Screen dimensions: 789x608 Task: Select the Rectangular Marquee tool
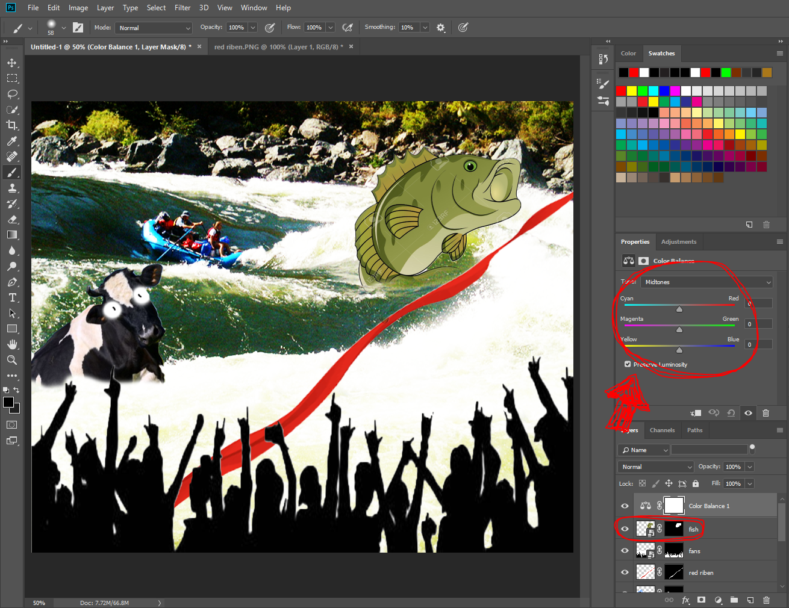(x=12, y=78)
